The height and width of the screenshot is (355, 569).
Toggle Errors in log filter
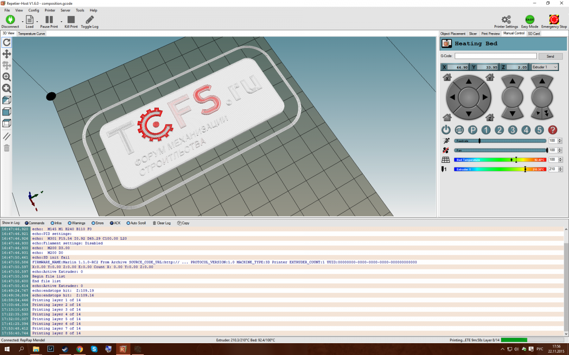(98, 223)
